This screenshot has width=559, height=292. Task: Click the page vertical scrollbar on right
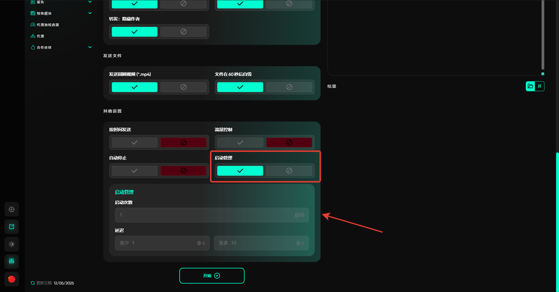557,221
